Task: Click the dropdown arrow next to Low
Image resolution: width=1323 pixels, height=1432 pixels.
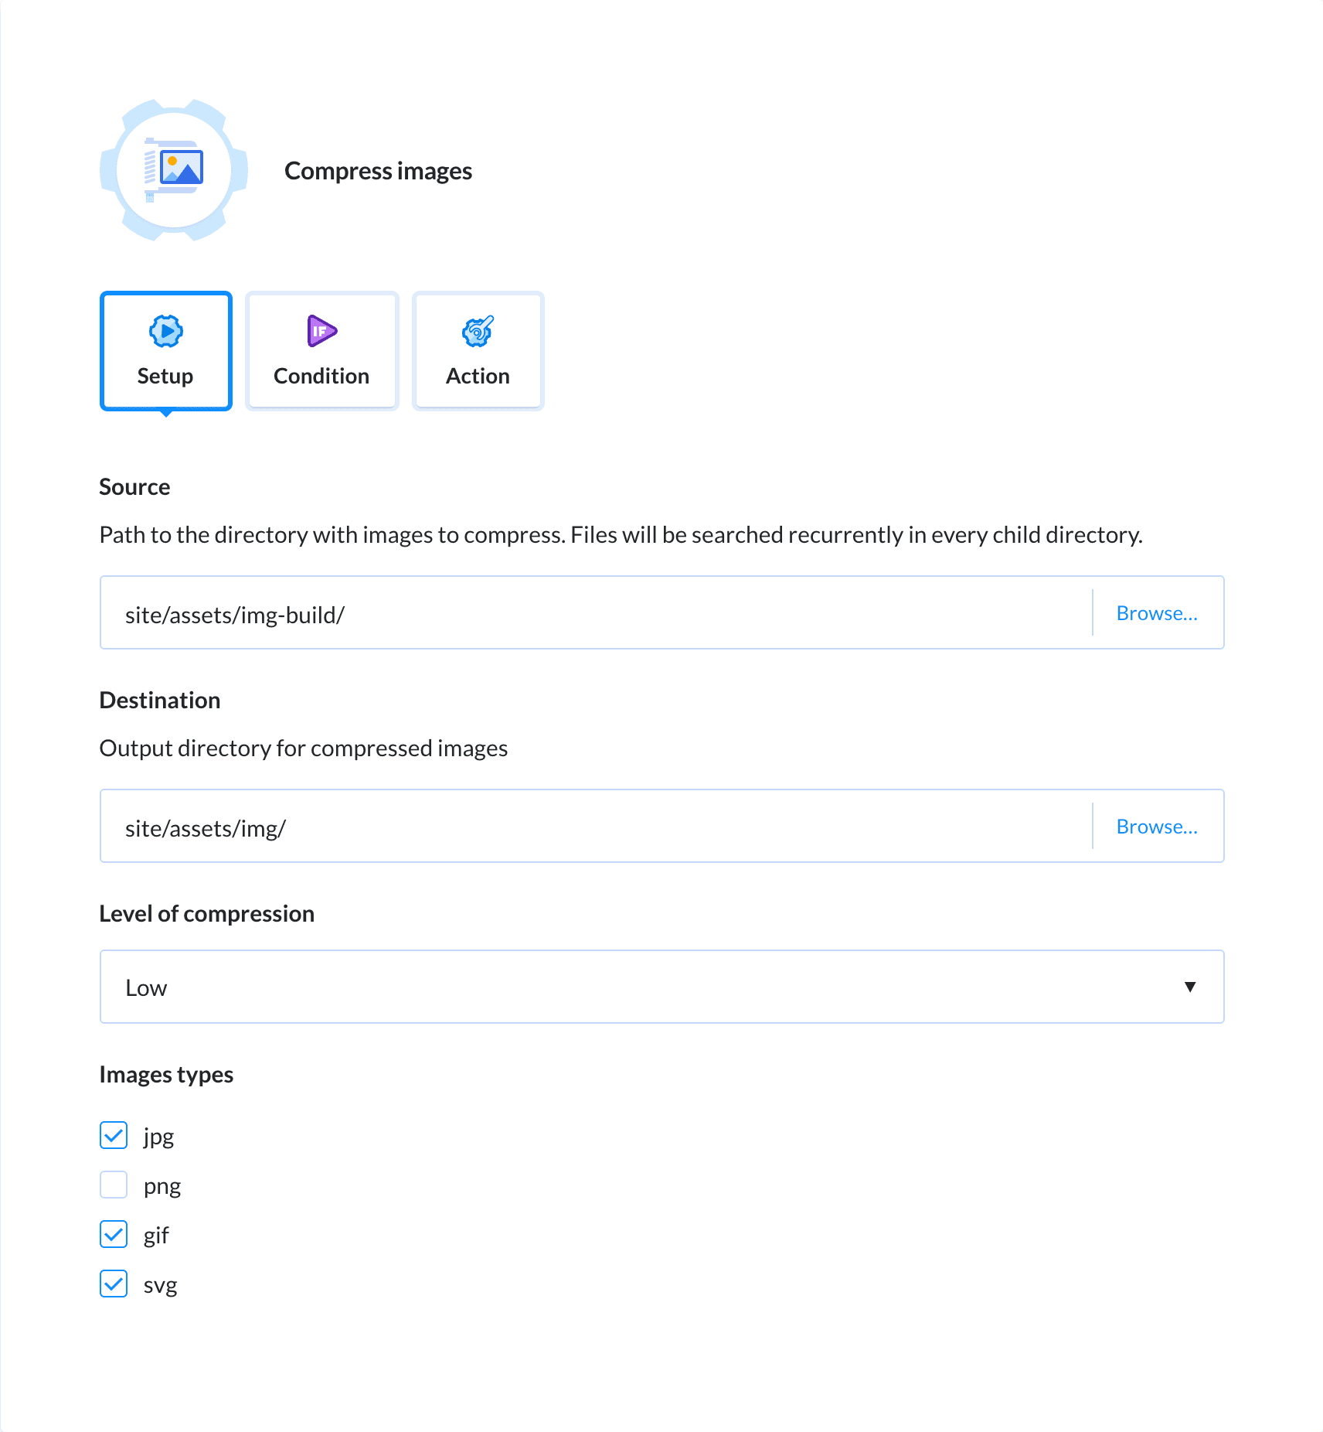Action: point(1190,986)
